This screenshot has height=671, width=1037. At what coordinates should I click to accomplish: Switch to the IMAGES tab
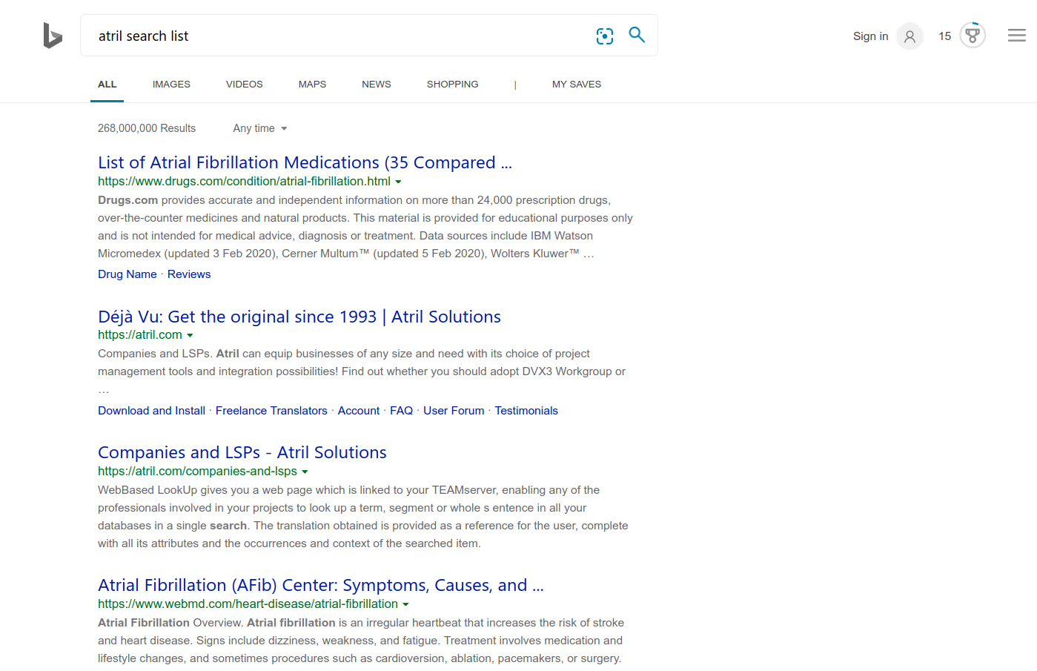click(x=171, y=85)
